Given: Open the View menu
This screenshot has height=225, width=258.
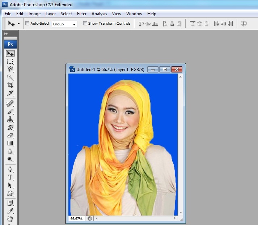Looking at the screenshot, I should point(117,14).
